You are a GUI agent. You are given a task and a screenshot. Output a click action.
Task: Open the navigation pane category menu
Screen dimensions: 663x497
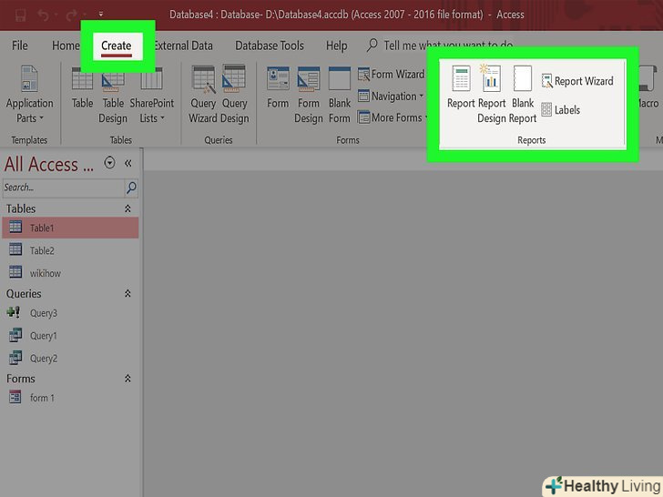109,163
